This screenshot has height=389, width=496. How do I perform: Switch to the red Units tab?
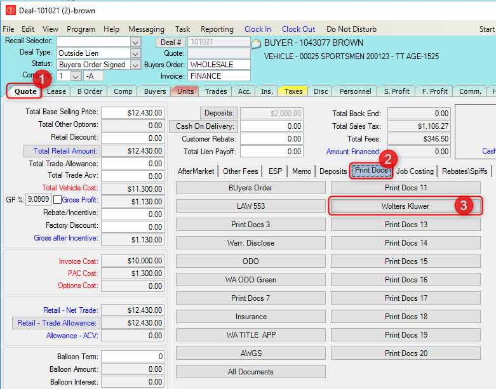click(x=185, y=91)
